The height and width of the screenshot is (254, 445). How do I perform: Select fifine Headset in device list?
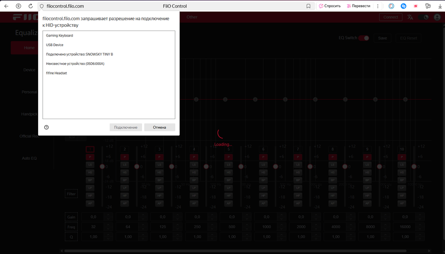109,73
